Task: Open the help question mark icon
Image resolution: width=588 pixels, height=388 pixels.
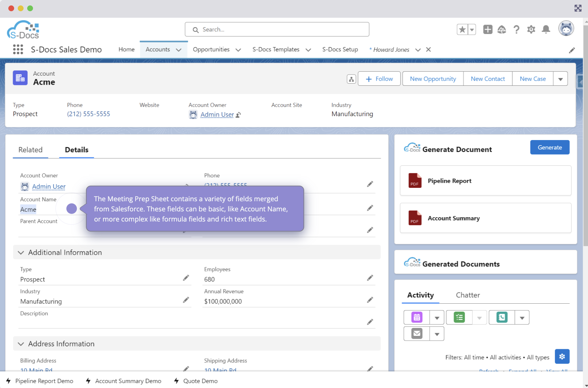Action: click(x=516, y=29)
